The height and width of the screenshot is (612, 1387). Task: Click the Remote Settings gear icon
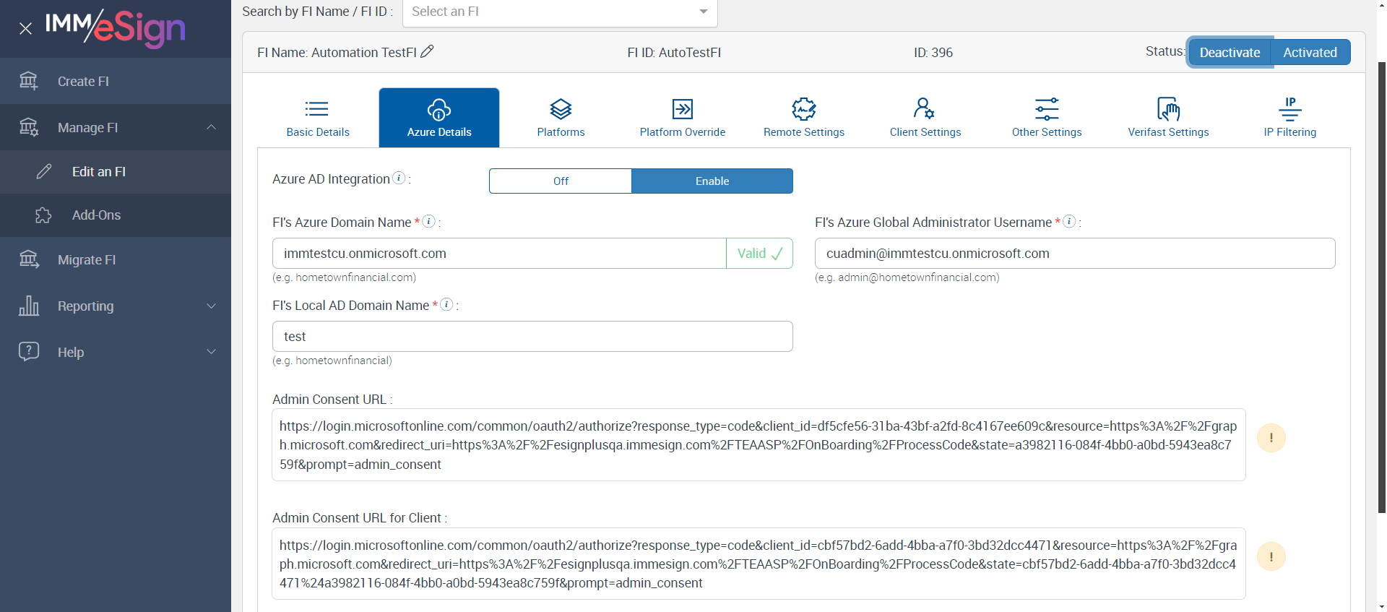804,109
